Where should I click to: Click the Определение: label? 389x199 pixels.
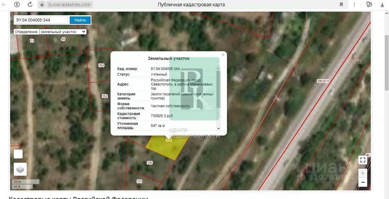point(26,32)
